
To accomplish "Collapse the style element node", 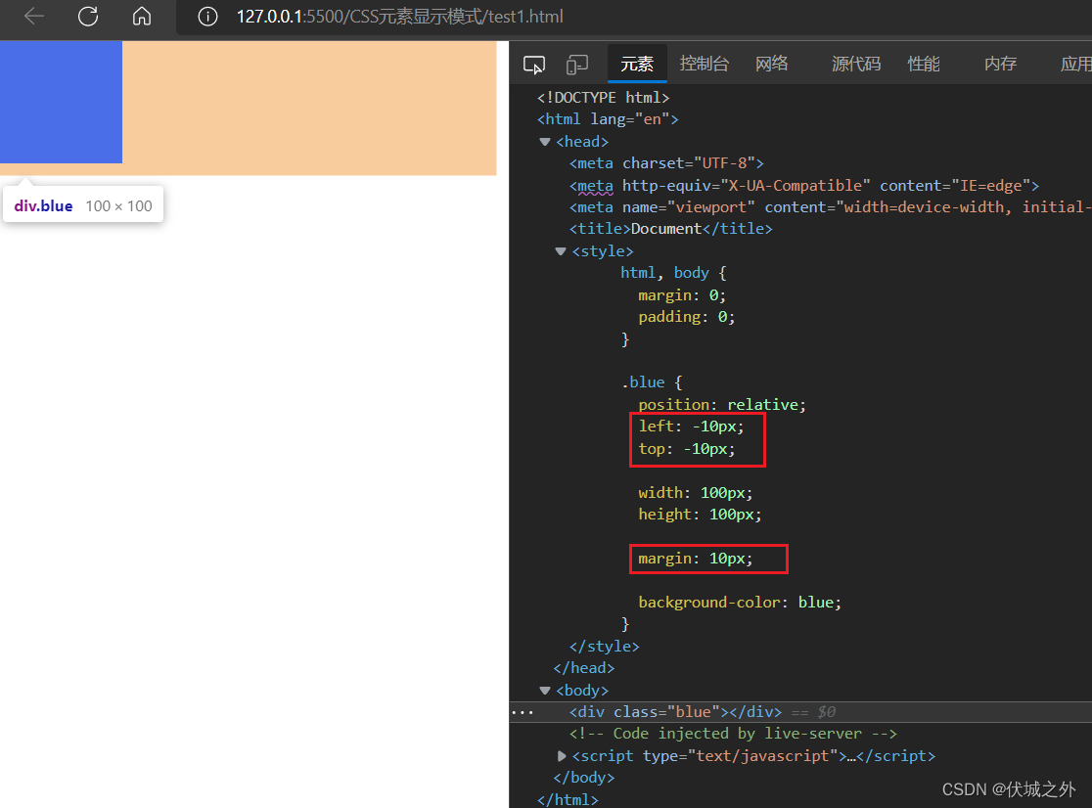I will tap(561, 251).
